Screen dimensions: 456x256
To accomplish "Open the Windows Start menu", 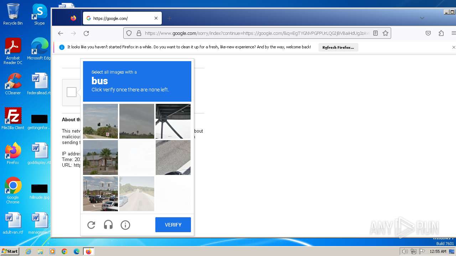I will (x=10, y=251).
